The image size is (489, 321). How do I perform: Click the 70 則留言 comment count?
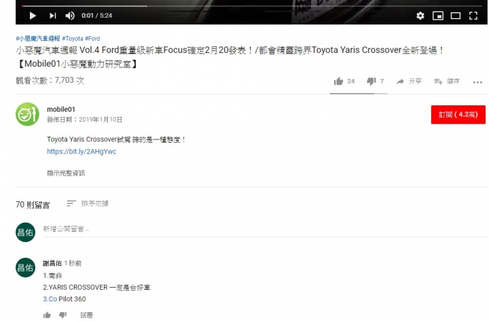tap(33, 205)
